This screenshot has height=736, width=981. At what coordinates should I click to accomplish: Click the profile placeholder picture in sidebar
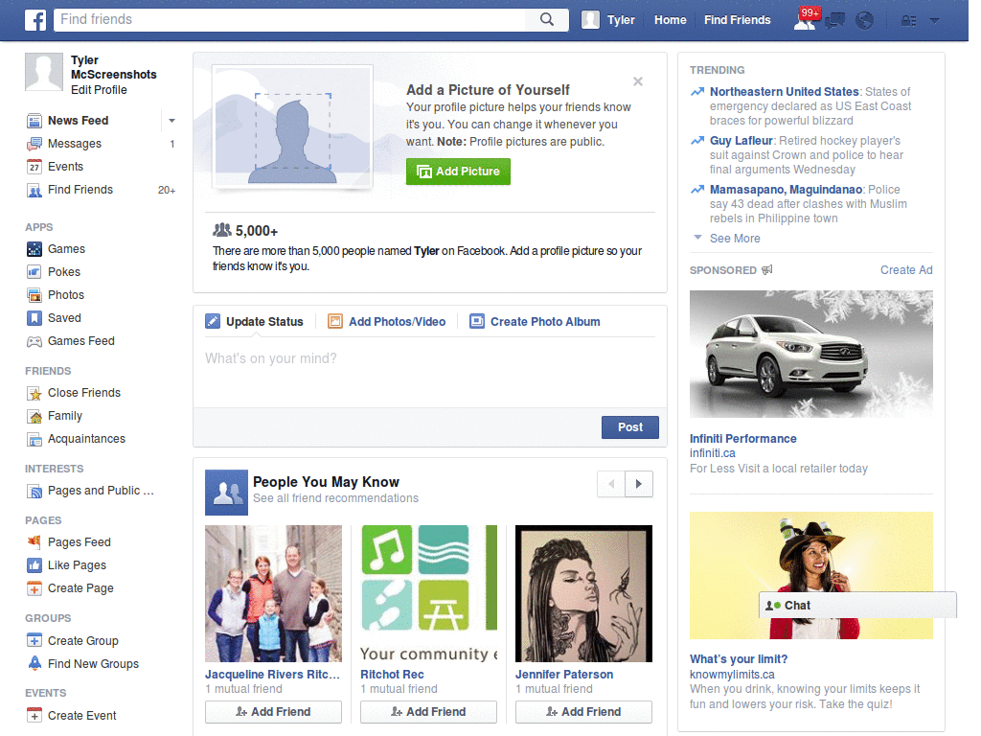point(44,72)
